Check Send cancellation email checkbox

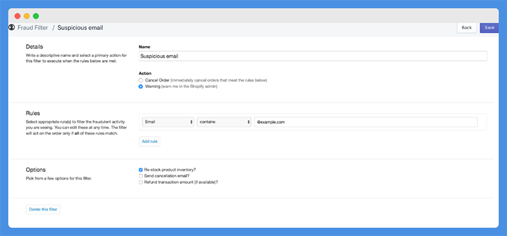click(141, 176)
